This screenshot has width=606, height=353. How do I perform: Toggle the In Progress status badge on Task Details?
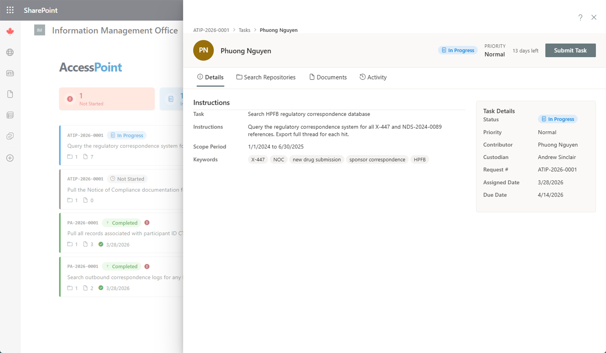coord(557,119)
